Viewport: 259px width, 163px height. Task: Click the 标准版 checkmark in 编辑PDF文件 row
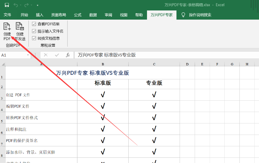(103, 106)
